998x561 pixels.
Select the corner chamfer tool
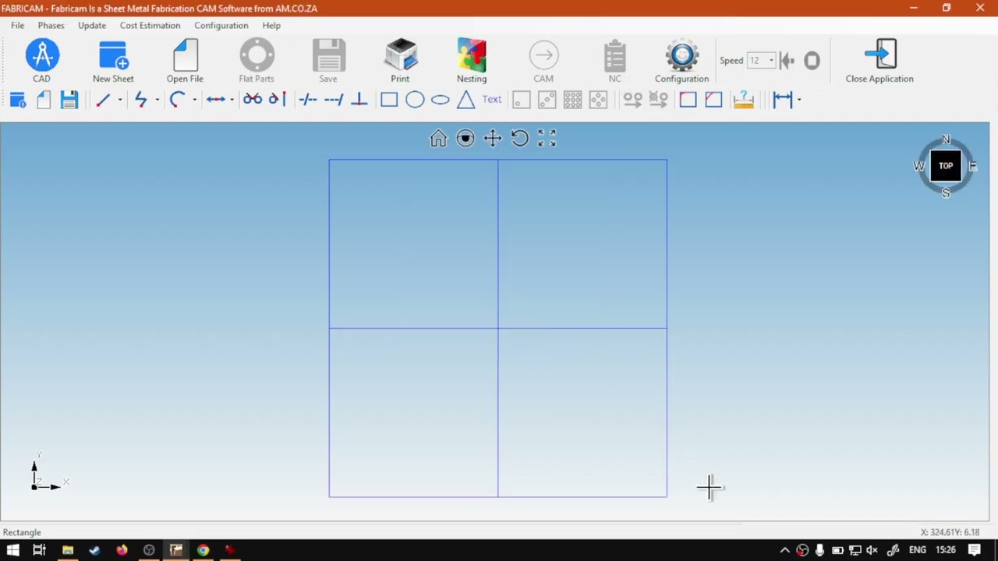click(713, 100)
